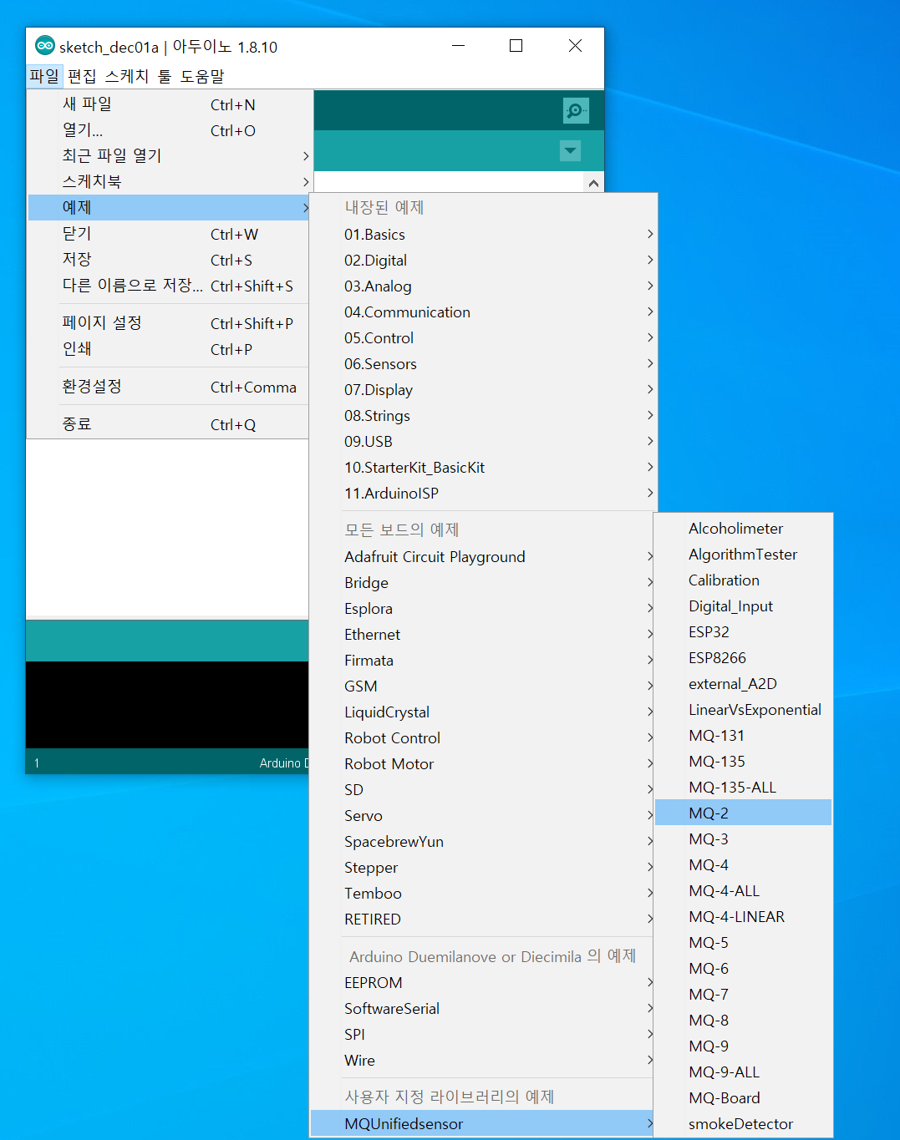Open the LinearVsExponential example
The height and width of the screenshot is (1140, 900).
[743, 710]
